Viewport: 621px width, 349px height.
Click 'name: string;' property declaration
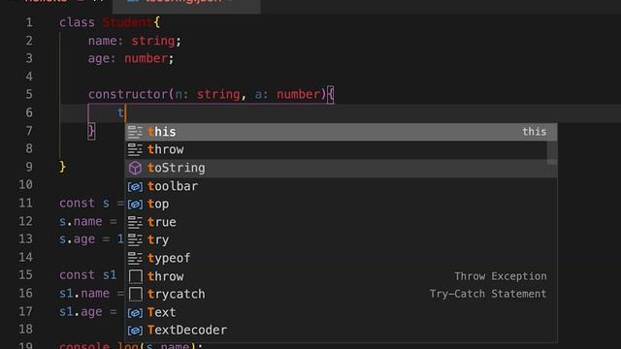coord(135,41)
